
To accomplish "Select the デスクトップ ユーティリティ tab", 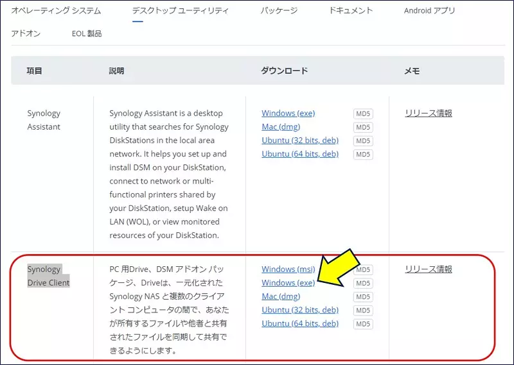I will (x=181, y=10).
